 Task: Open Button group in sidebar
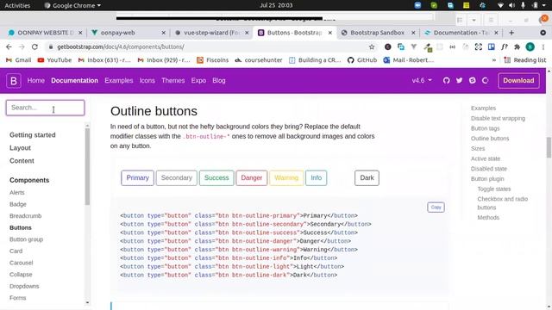pos(26,239)
